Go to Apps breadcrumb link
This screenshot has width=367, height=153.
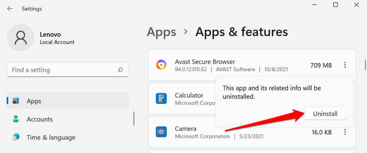click(161, 32)
